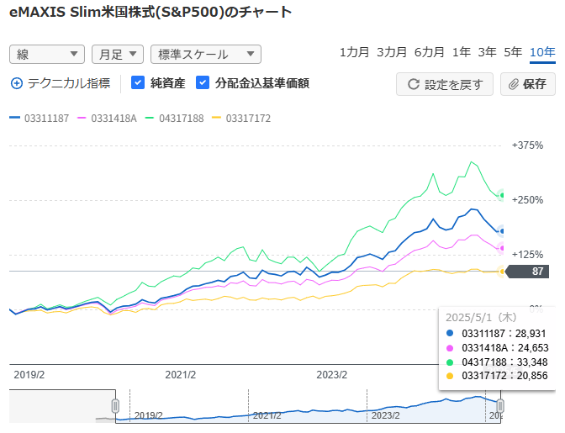Toggle the 分配金込基準価額 checkbox
Image resolution: width=565 pixels, height=433 pixels.
click(203, 83)
